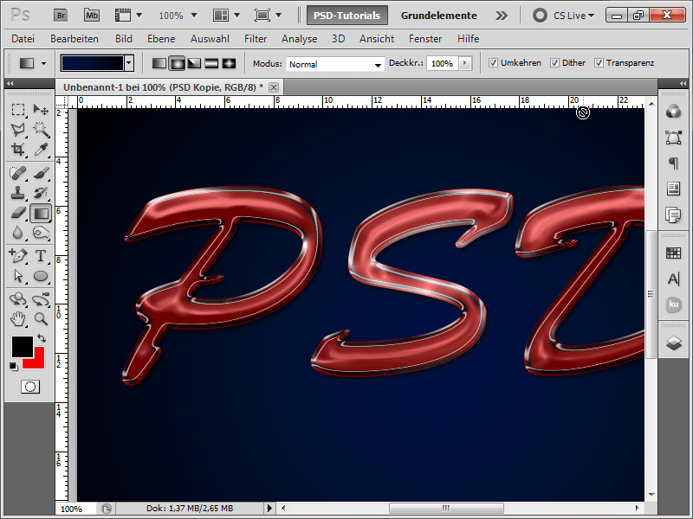Image resolution: width=693 pixels, height=519 pixels.
Task: Select the Zoom tool
Action: [41, 318]
